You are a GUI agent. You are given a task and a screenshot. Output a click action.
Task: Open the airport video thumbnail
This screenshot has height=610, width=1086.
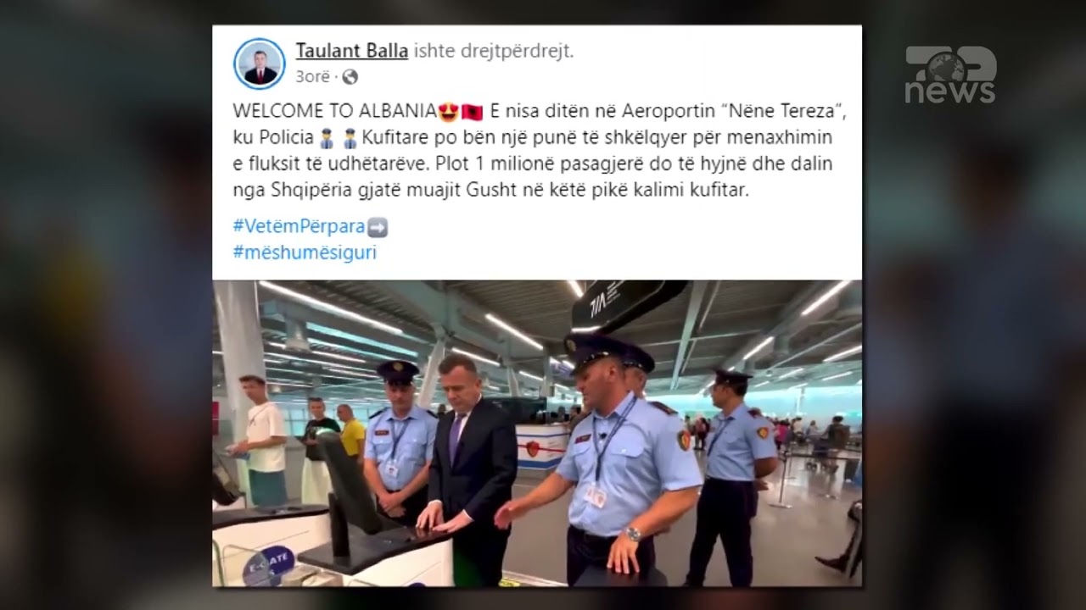click(x=537, y=433)
